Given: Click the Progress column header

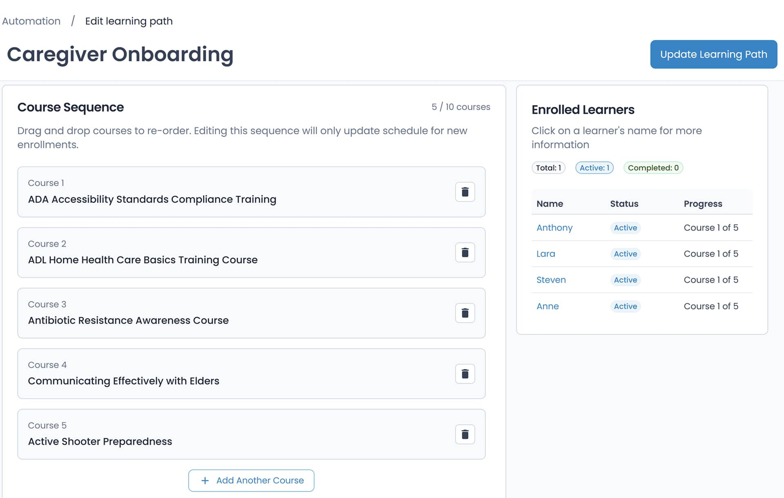Looking at the screenshot, I should (703, 204).
